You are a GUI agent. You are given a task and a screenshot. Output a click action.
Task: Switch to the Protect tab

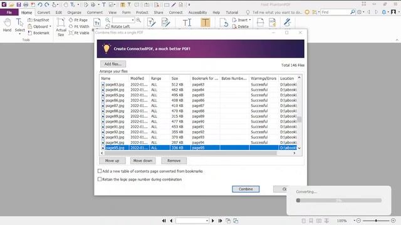(x=142, y=12)
